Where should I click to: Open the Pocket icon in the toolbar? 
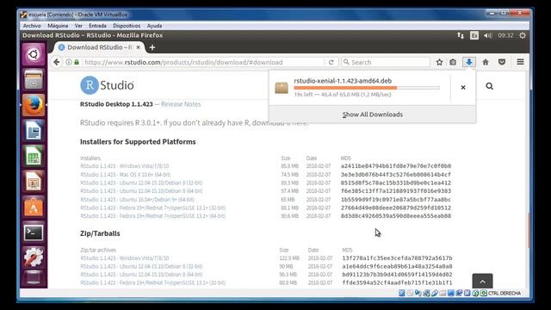click(x=502, y=62)
